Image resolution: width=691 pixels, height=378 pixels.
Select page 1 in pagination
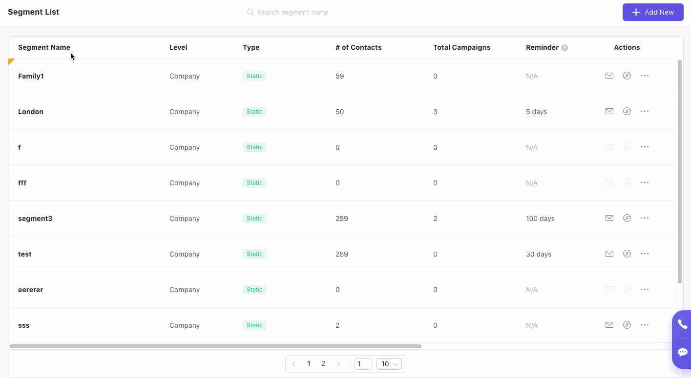(x=309, y=364)
